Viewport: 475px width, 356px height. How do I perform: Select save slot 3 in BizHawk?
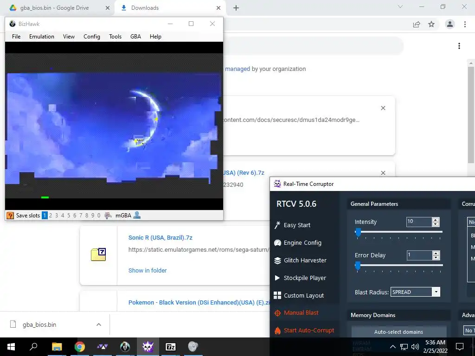pos(57,216)
